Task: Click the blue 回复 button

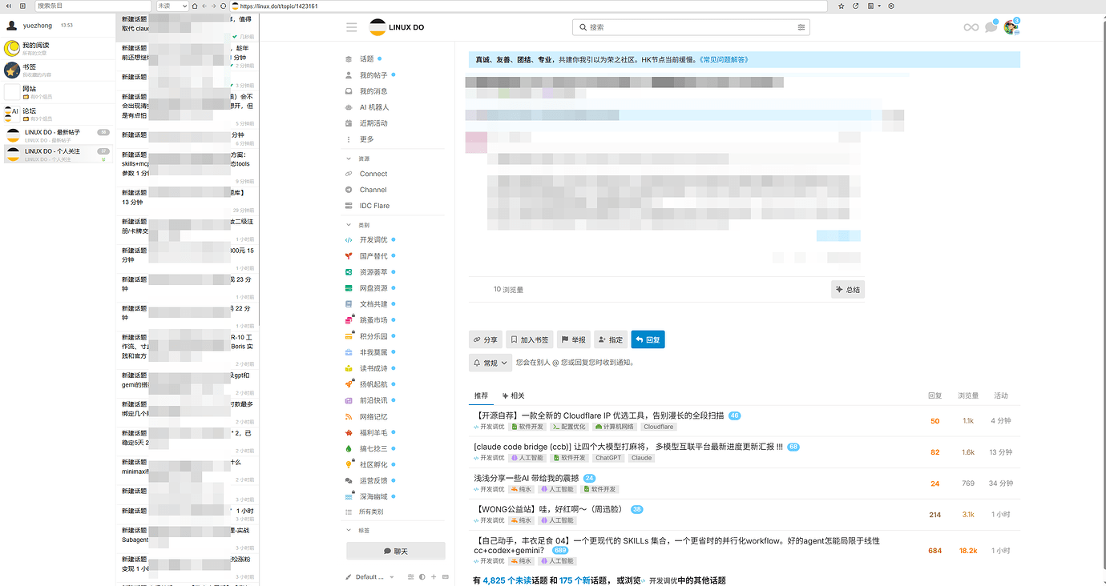Action: click(648, 339)
